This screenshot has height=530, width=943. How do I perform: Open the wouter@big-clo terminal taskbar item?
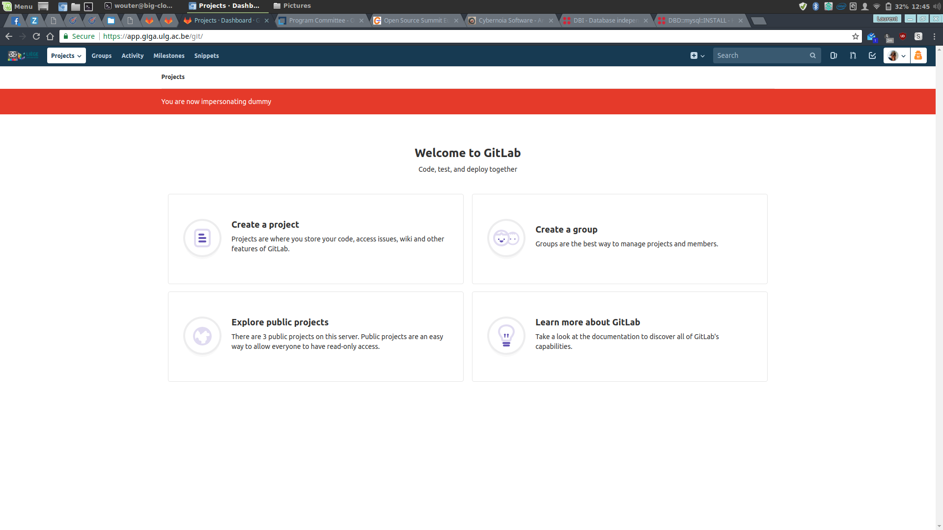(x=139, y=6)
